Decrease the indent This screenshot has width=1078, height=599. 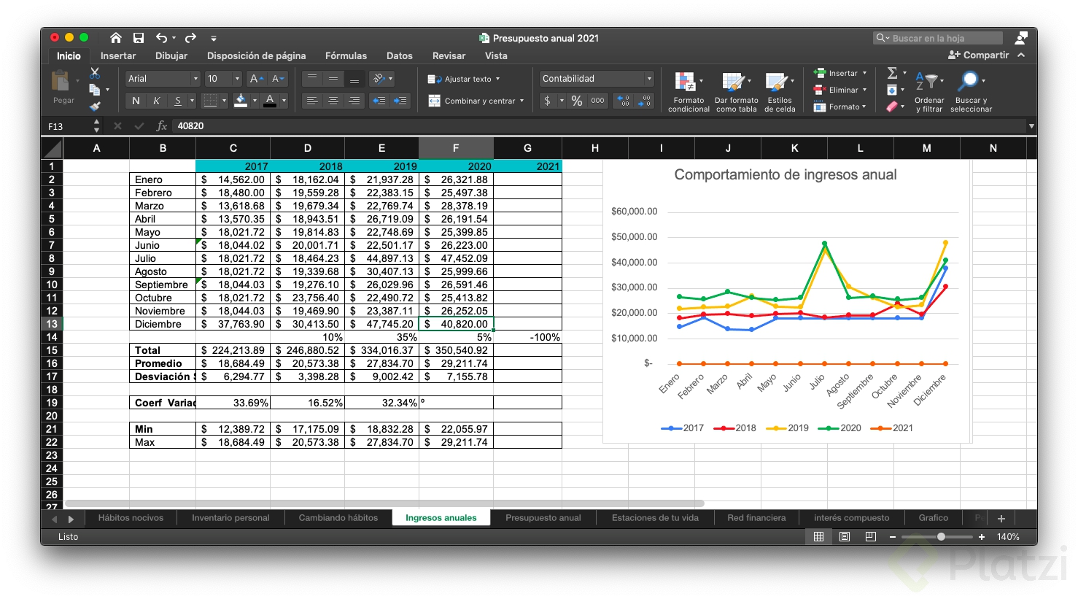(379, 101)
